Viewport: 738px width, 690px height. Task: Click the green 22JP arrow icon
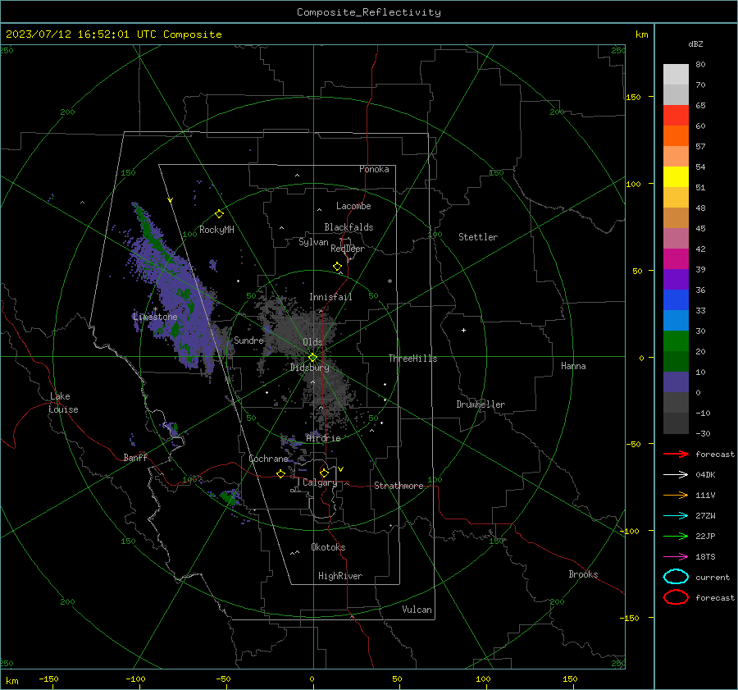676,536
